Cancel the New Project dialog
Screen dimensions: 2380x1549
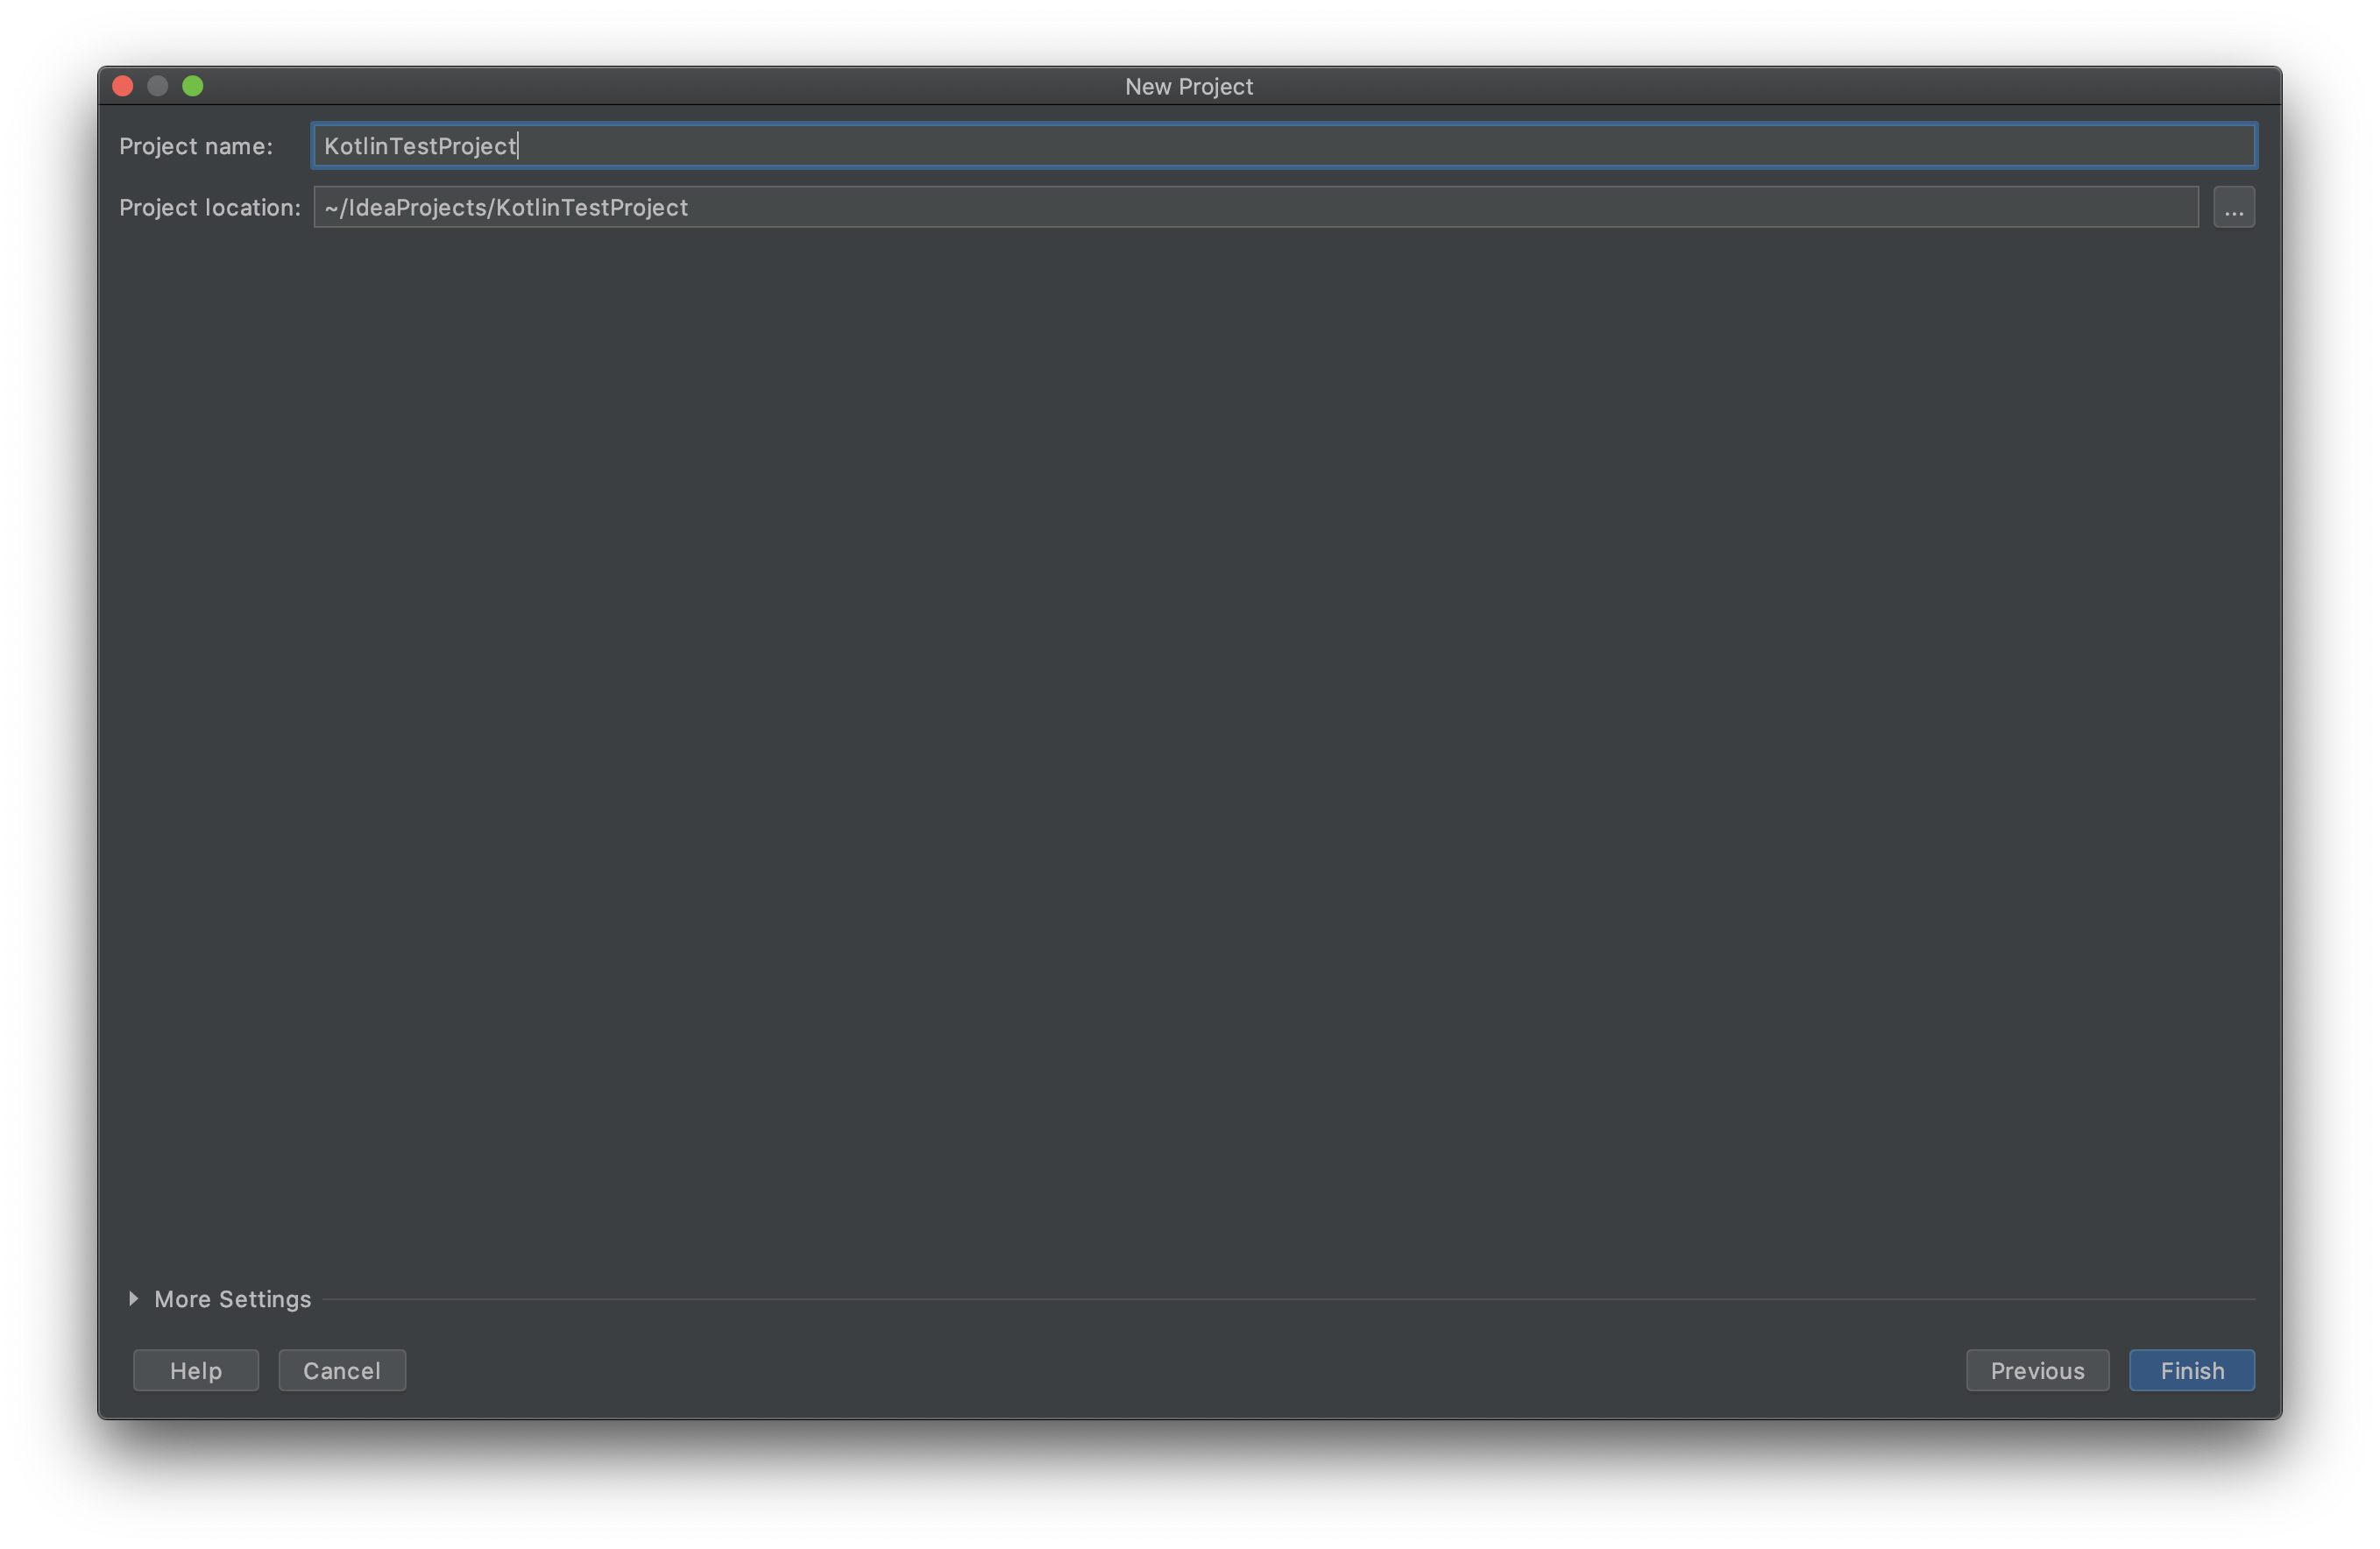click(x=342, y=1370)
